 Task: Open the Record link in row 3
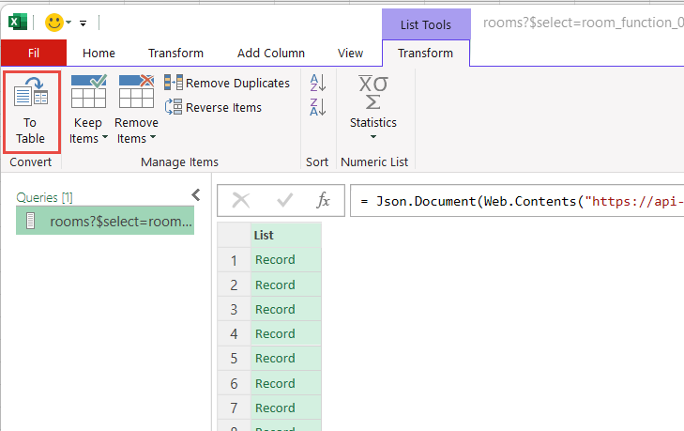[x=275, y=309]
